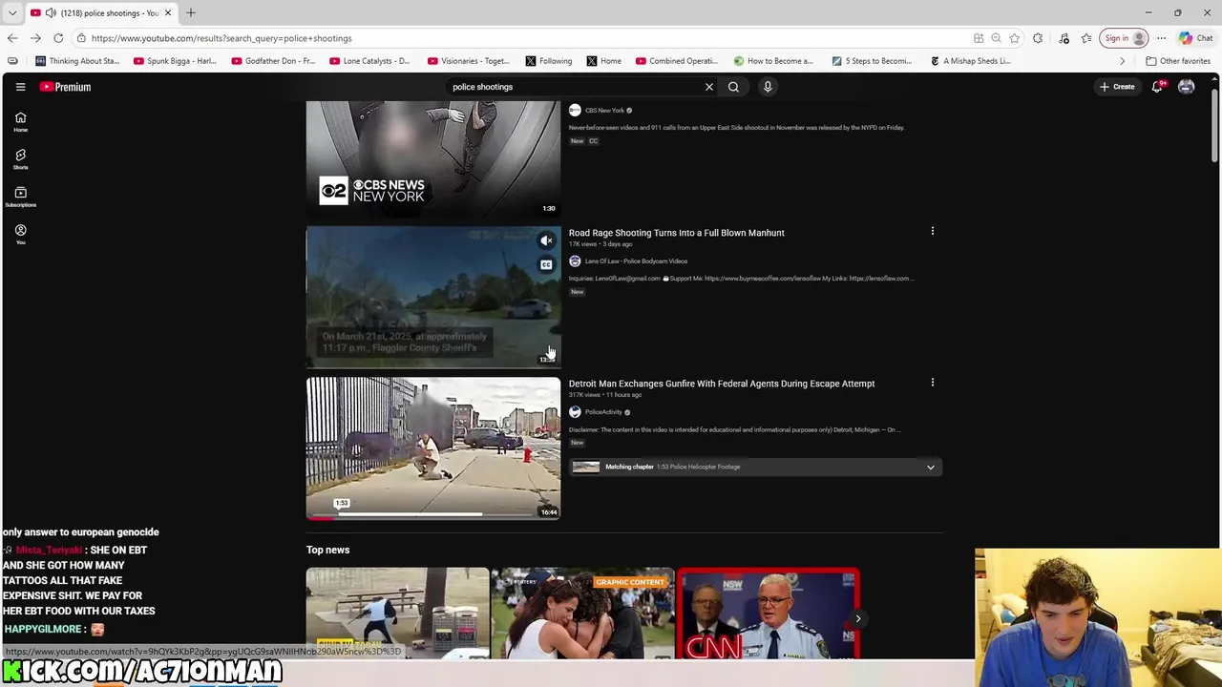The width and height of the screenshot is (1222, 687).
Task: Open 'How to Become a...' bookmark
Action: point(773,61)
